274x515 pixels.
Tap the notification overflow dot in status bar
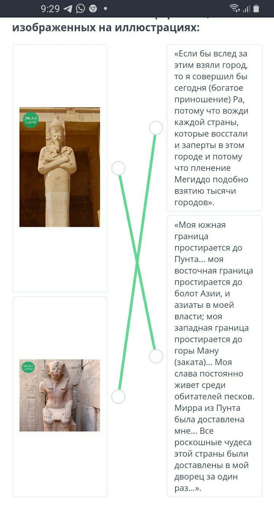(x=105, y=8)
